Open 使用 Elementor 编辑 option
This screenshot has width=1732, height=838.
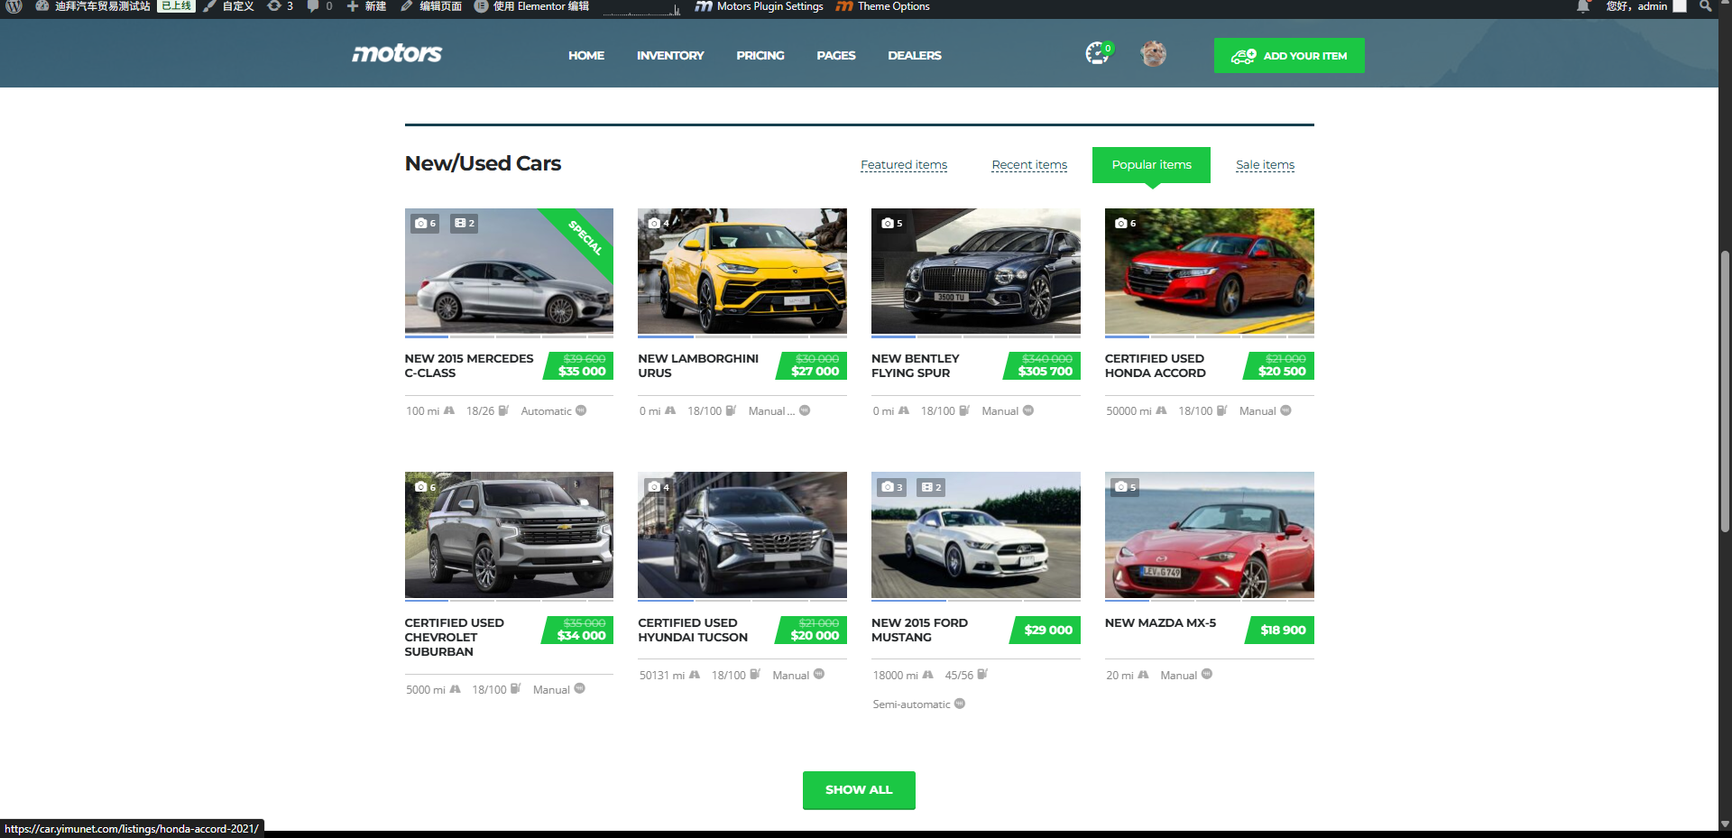click(532, 6)
